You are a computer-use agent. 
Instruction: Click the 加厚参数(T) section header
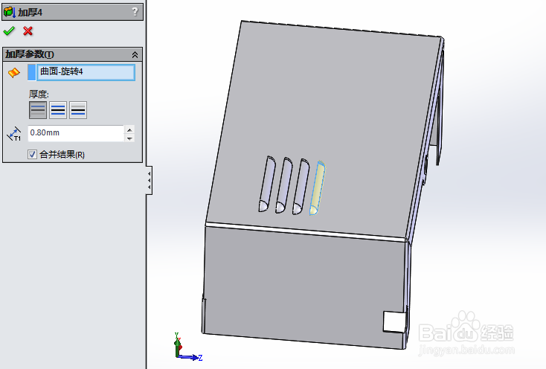[72, 54]
